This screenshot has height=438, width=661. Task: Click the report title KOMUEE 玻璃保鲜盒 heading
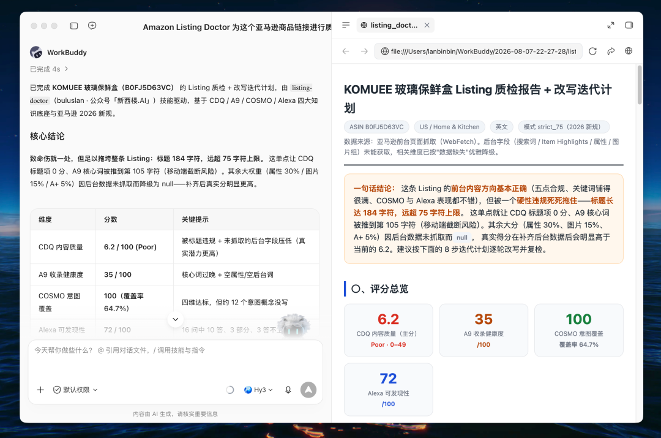477,98
